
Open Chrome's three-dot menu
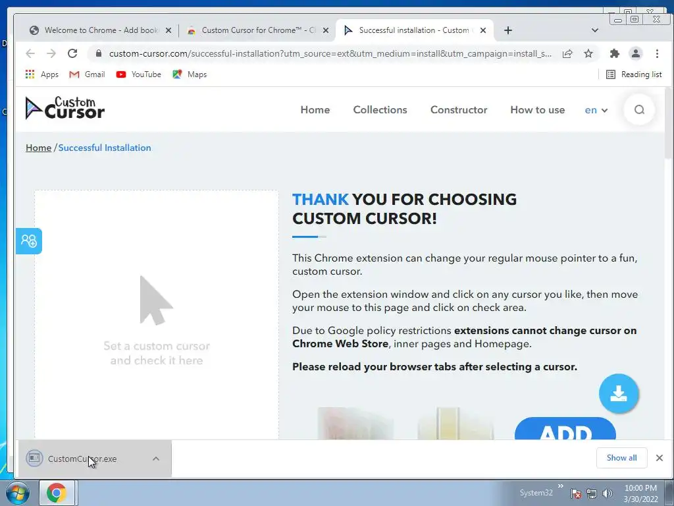point(657,53)
